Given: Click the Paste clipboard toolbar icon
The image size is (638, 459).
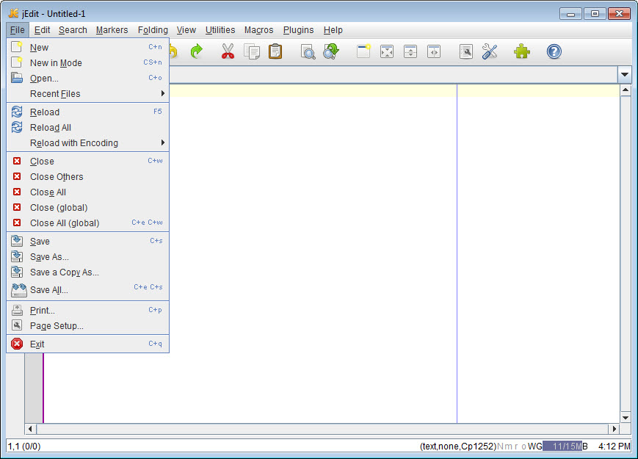Looking at the screenshot, I should (x=275, y=51).
